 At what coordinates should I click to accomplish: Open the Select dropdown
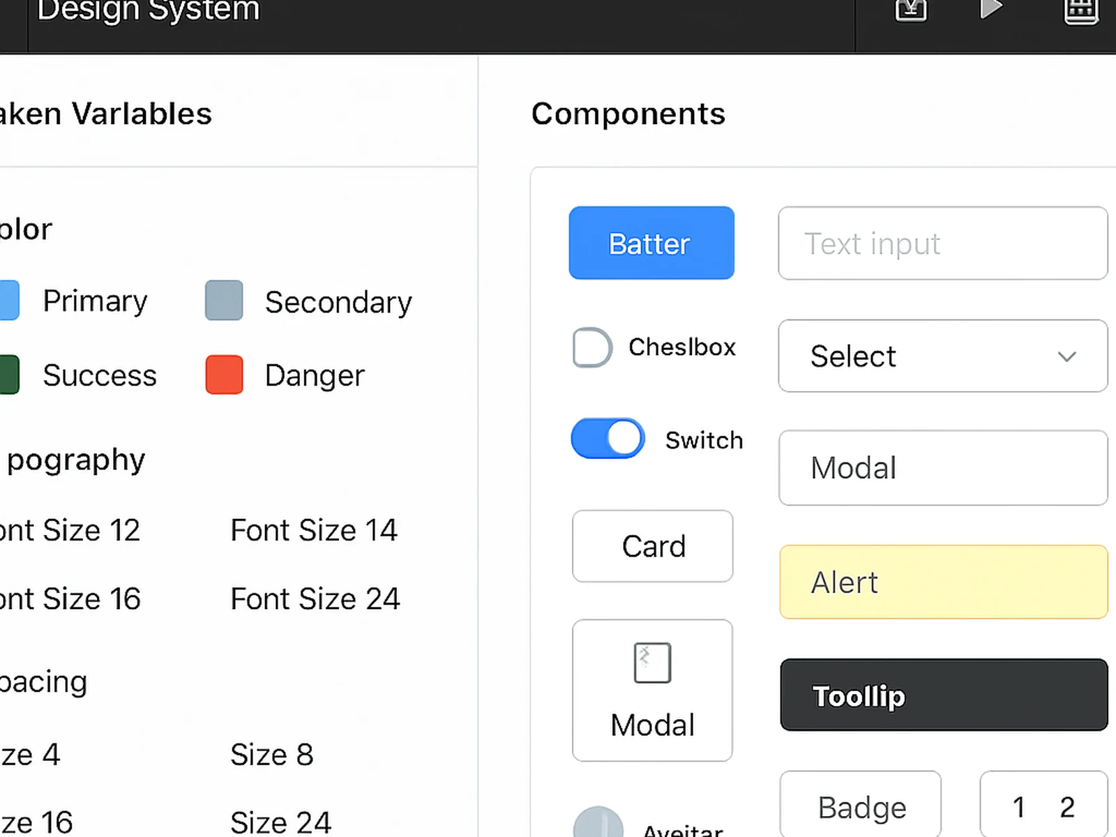point(942,356)
